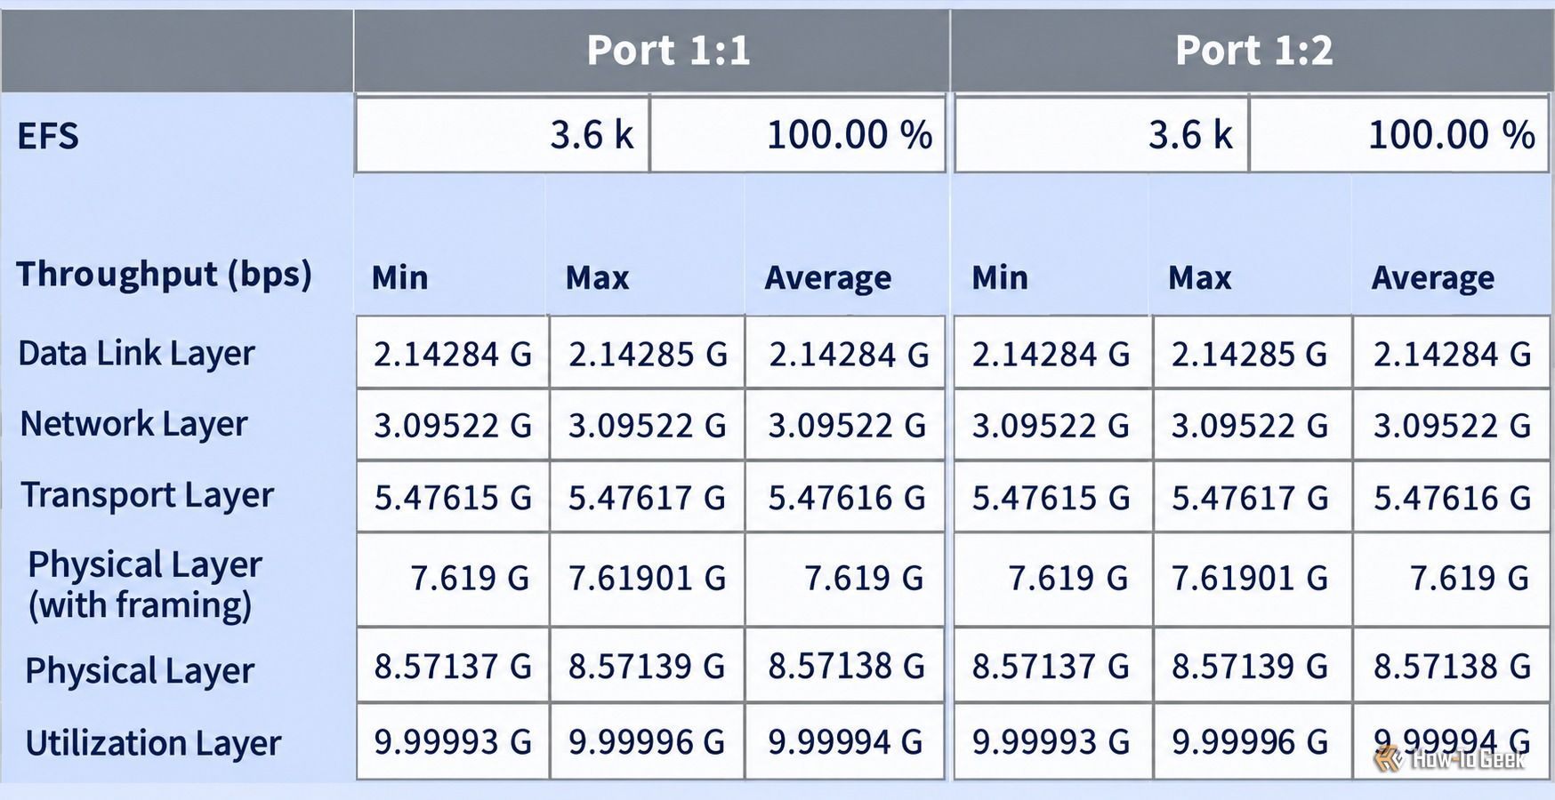This screenshot has height=800, width=1555.
Task: Click Port 1:1 Max column header
Action: (x=598, y=278)
